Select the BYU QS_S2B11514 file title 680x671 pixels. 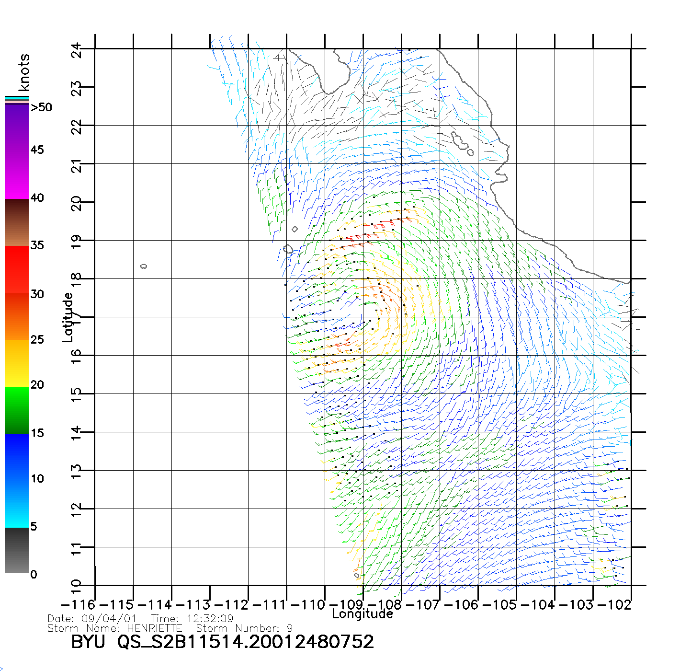[x=222, y=642]
